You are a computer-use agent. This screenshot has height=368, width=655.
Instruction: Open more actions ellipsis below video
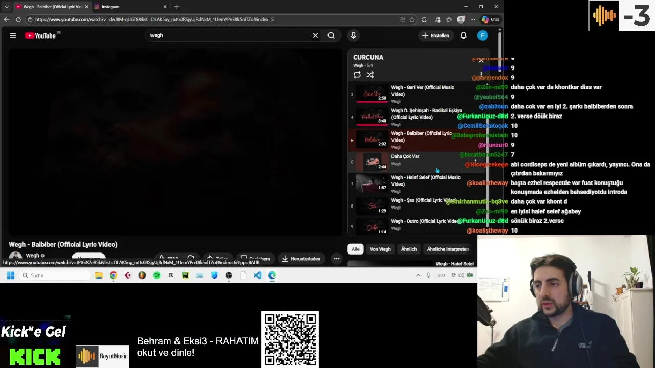337,258
